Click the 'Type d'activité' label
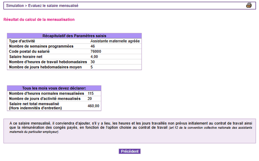The image size is (259, 161). [22, 41]
